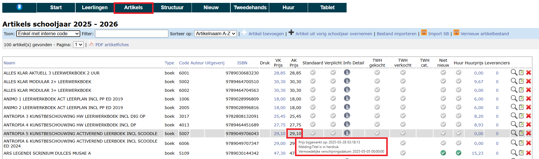View details magnifier for ARS LEGENDI SCRINIUM
The width and height of the screenshot is (539, 159).
514,153
